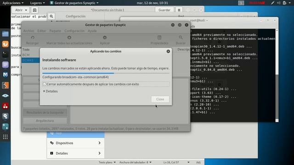Expand the Detalles section in dialog
The height and width of the screenshot is (165, 294).
pos(51,91)
